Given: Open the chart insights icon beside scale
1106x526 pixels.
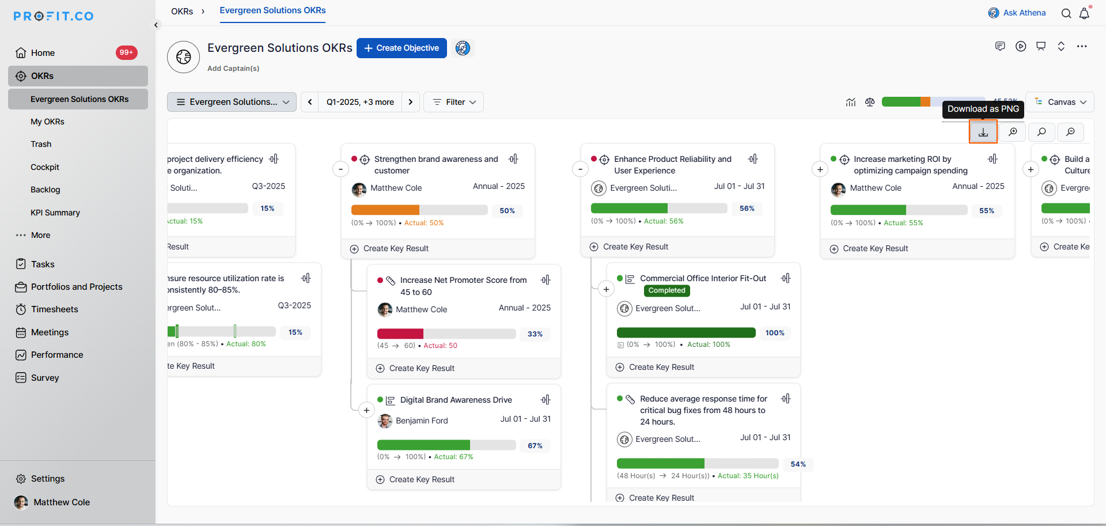Looking at the screenshot, I should [850, 102].
